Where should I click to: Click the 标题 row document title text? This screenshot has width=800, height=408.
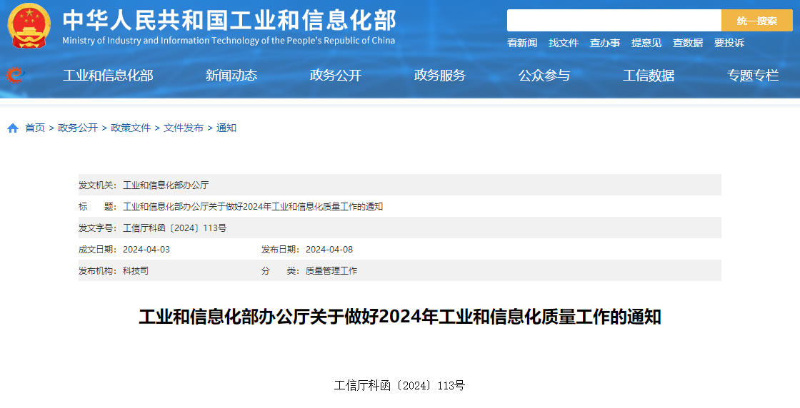click(x=253, y=206)
